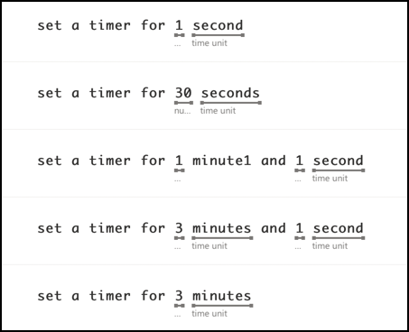Click the "and" word in the third utterance
Image resolution: width=409 pixels, height=332 pixels.
tap(274, 161)
